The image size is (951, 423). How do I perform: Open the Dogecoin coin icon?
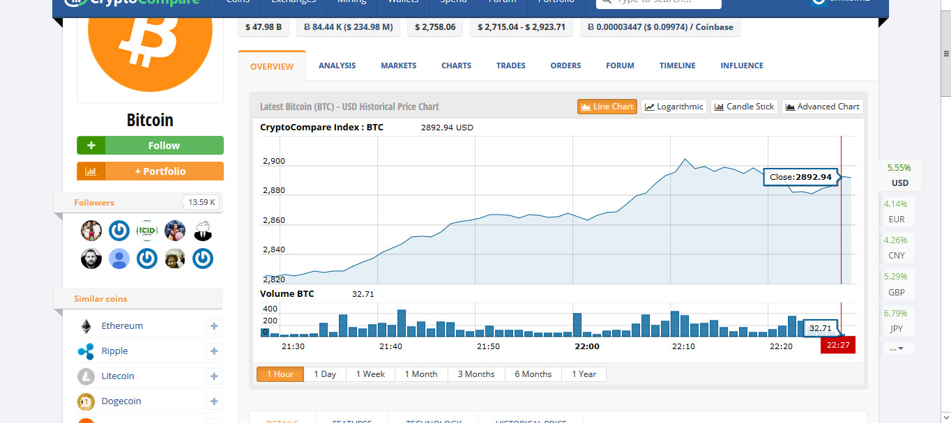86,401
